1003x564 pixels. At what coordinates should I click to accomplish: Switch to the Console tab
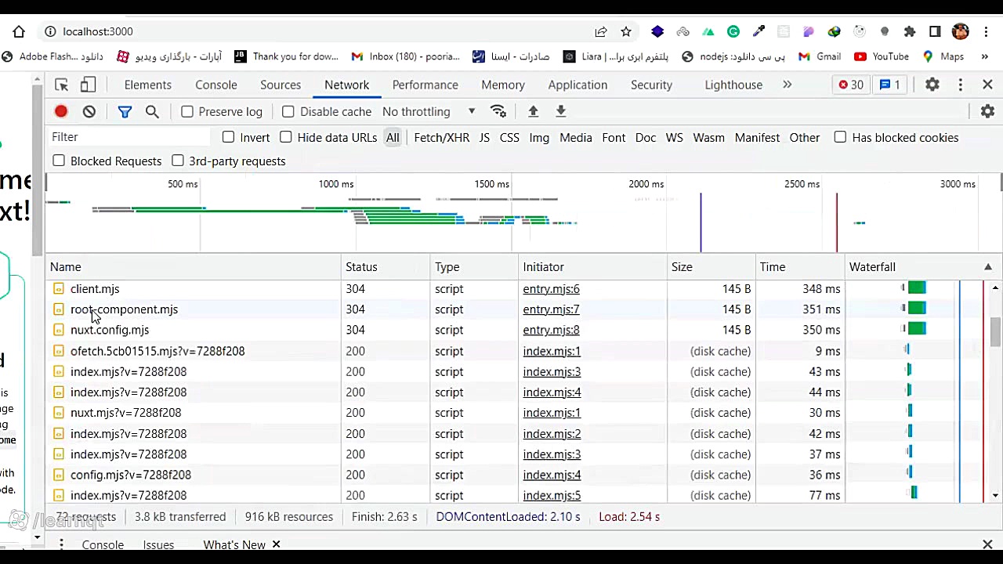(215, 85)
